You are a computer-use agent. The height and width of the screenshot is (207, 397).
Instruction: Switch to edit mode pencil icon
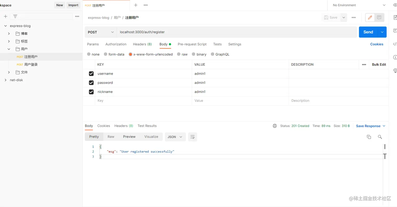[x=370, y=17]
